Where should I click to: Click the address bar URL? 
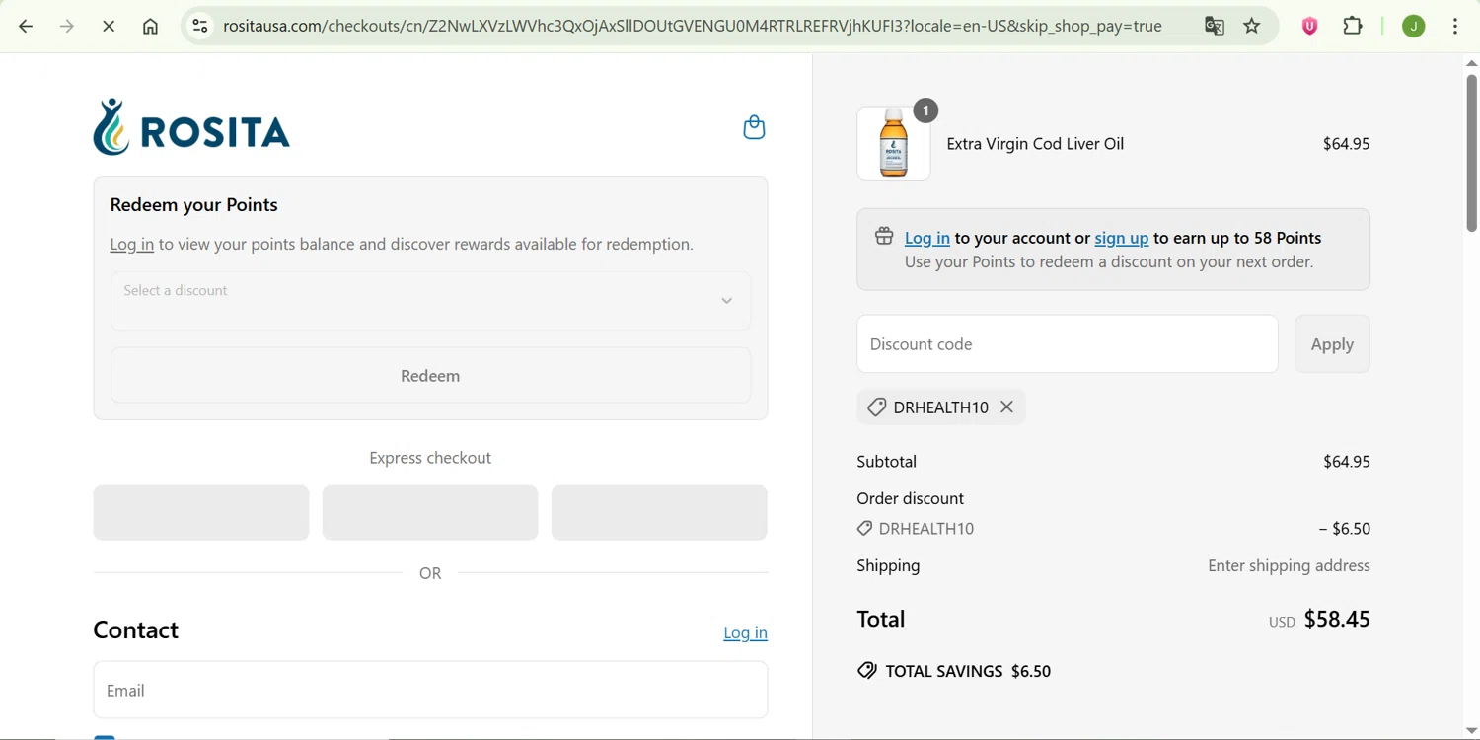tap(692, 26)
